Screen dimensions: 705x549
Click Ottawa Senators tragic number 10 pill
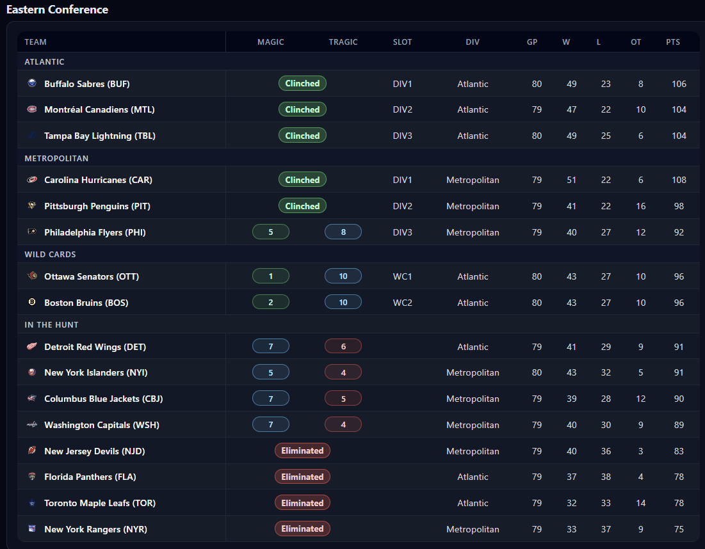(x=343, y=276)
